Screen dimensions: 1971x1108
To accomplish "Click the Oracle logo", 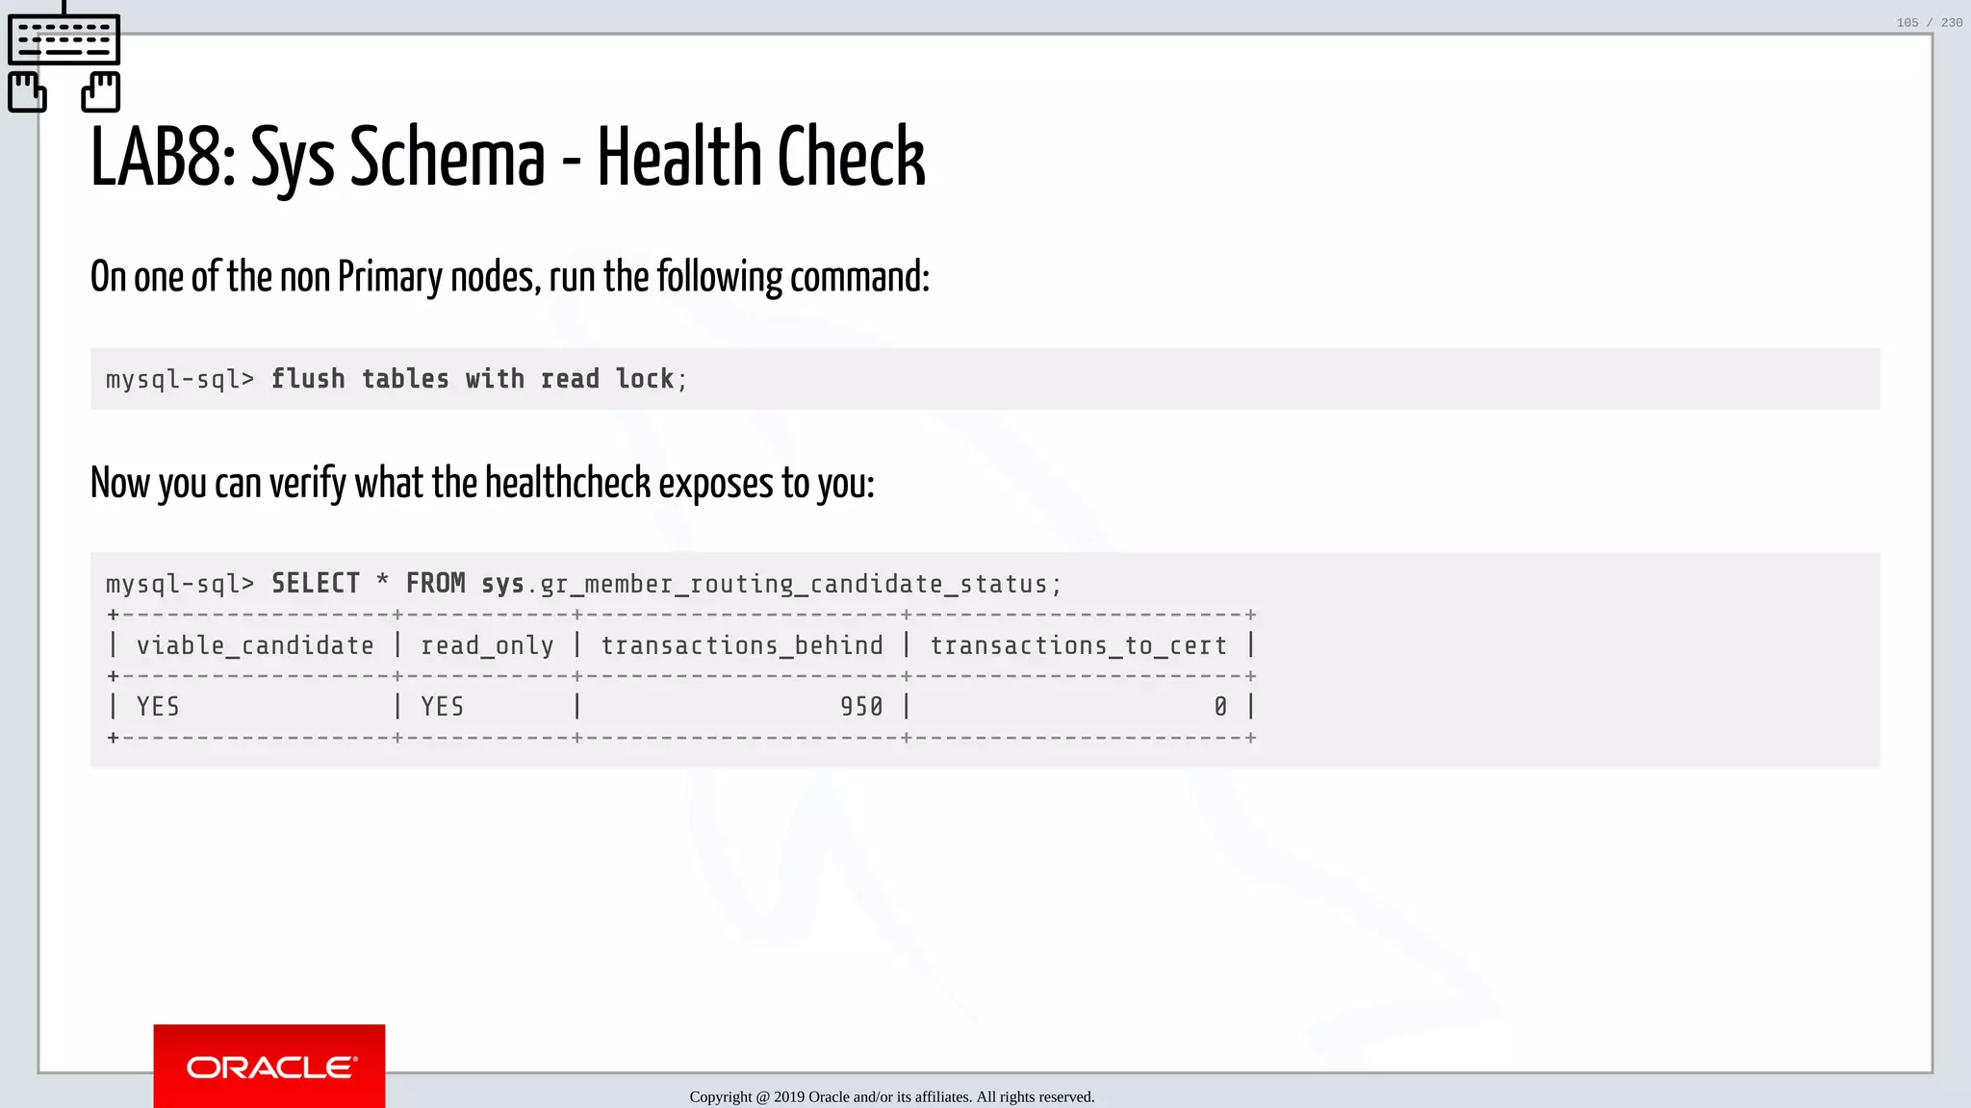I will coord(269,1066).
